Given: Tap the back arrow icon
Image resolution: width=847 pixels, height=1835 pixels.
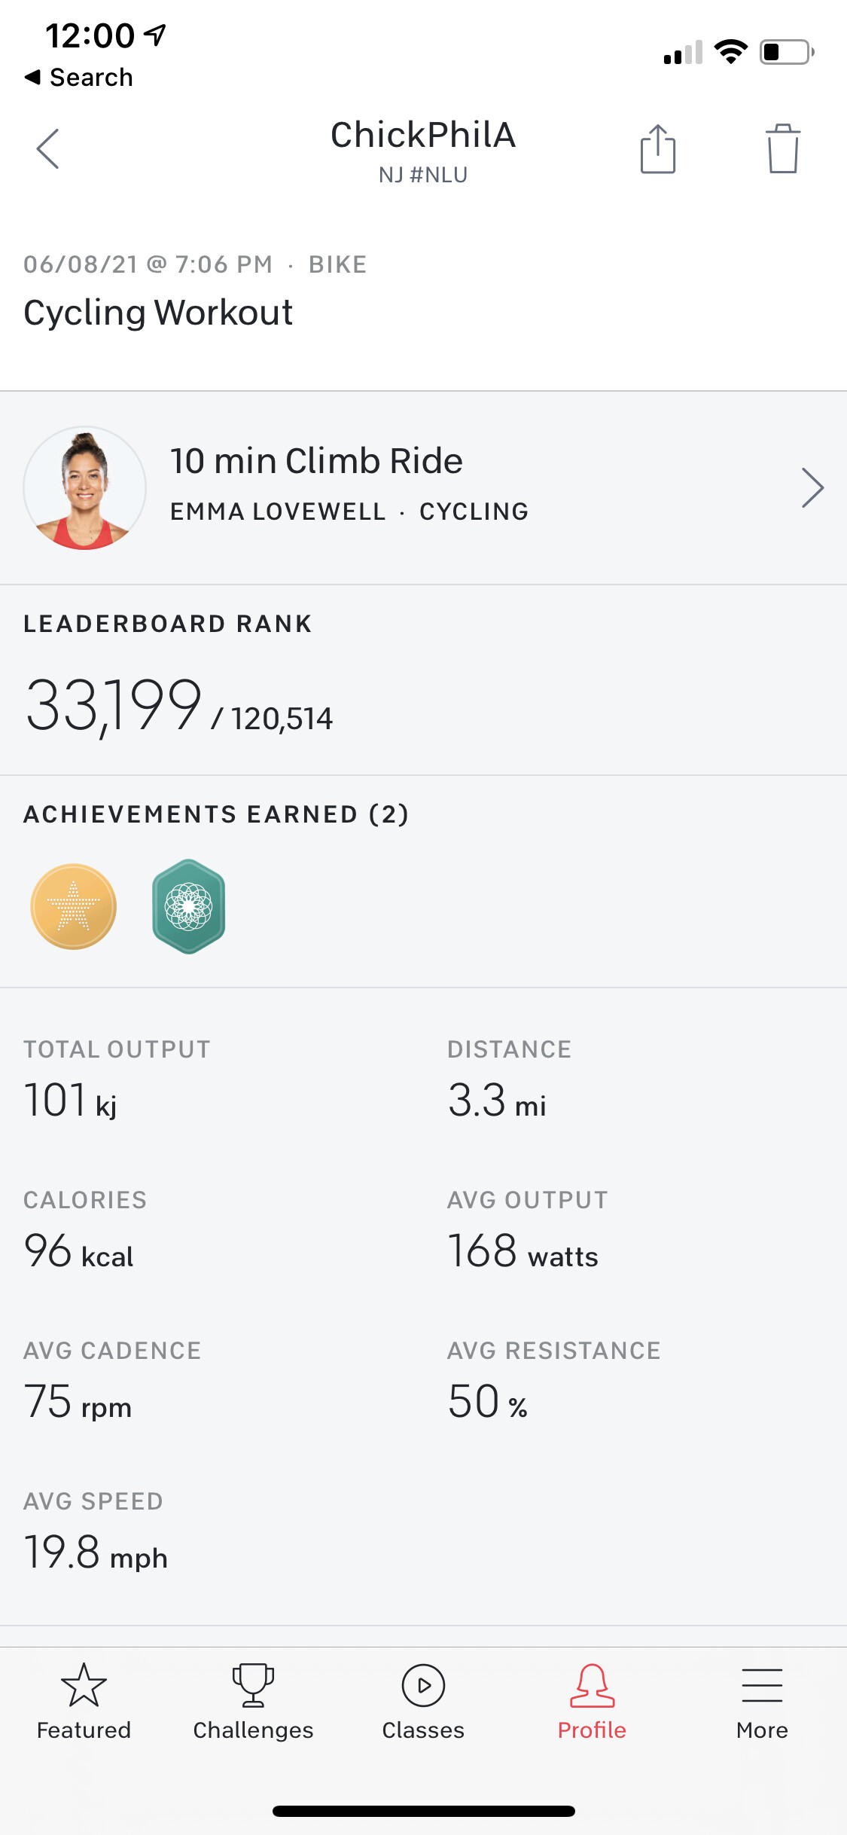Looking at the screenshot, I should click(47, 149).
